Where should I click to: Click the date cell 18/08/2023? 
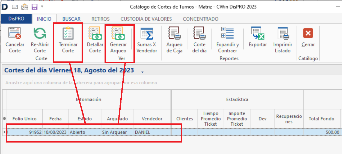click(55, 132)
